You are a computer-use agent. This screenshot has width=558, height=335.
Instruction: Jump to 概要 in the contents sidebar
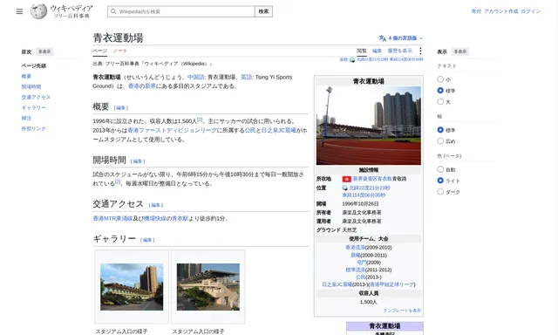[x=26, y=76]
